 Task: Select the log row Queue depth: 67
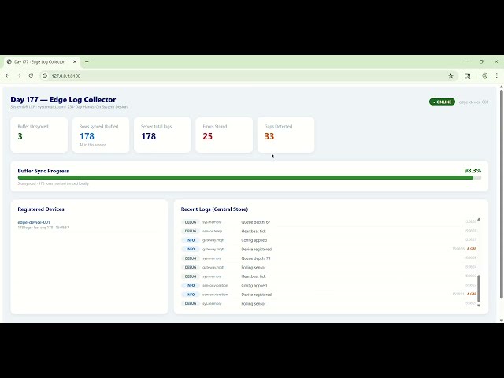coord(329,222)
